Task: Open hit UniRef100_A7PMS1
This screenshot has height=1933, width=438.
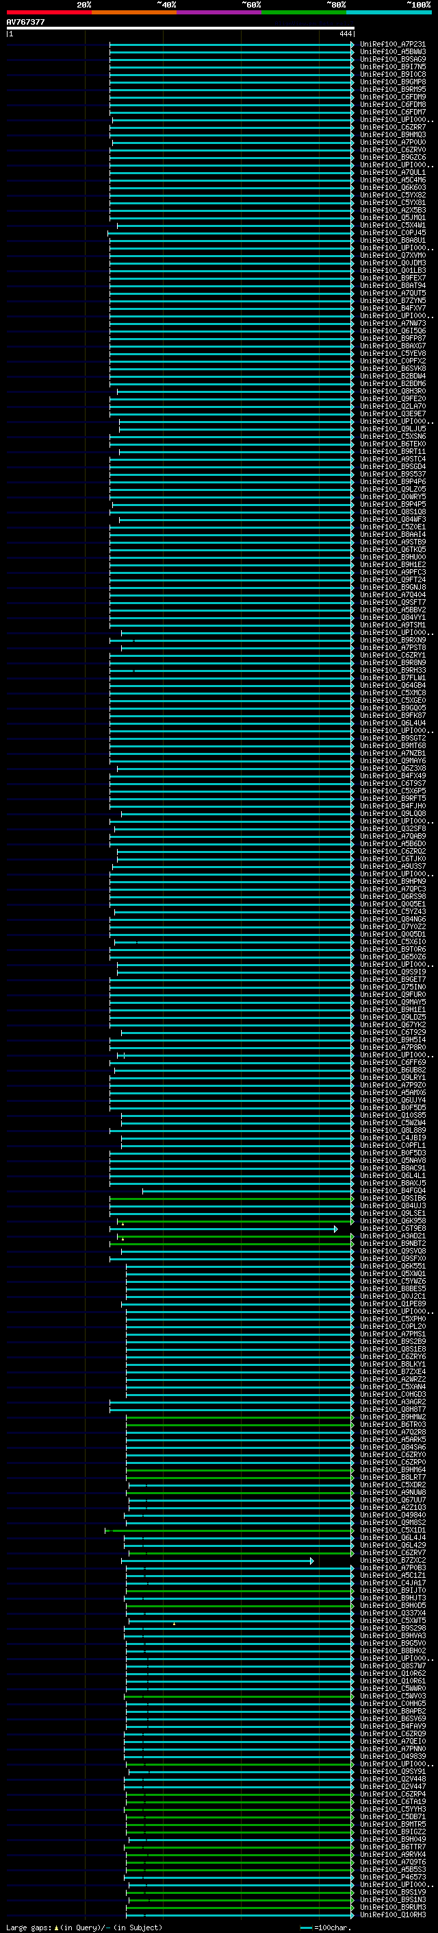Action: click(392, 1334)
